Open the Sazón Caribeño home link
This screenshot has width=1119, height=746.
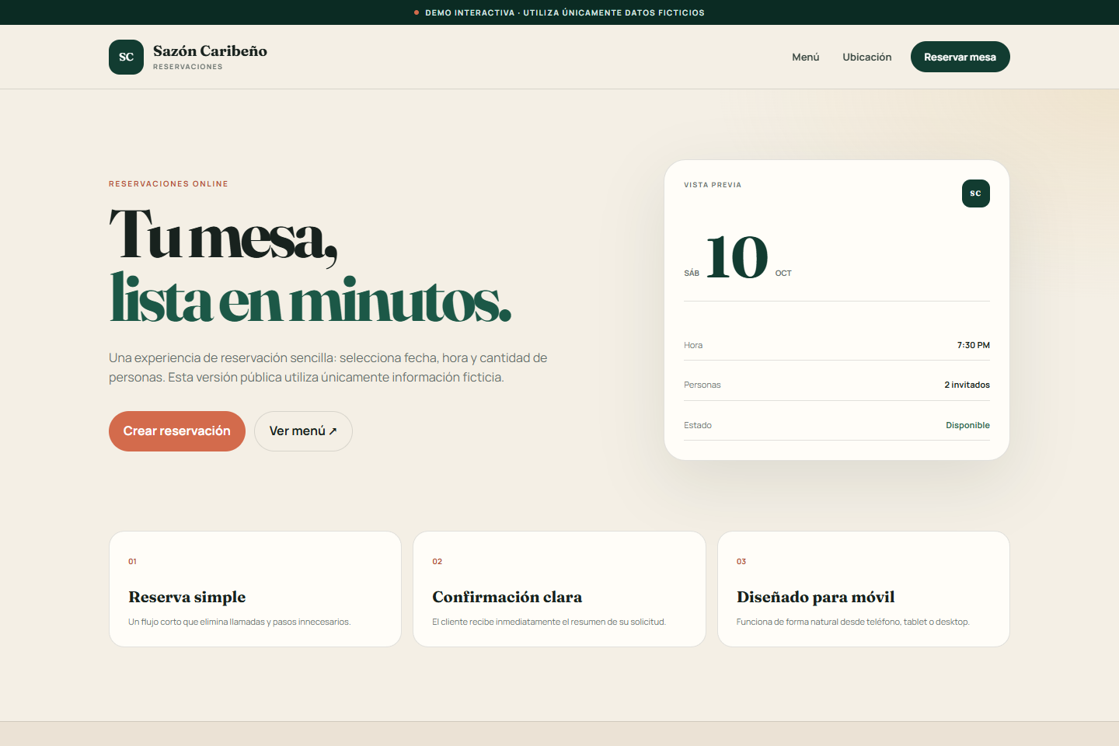(x=188, y=57)
